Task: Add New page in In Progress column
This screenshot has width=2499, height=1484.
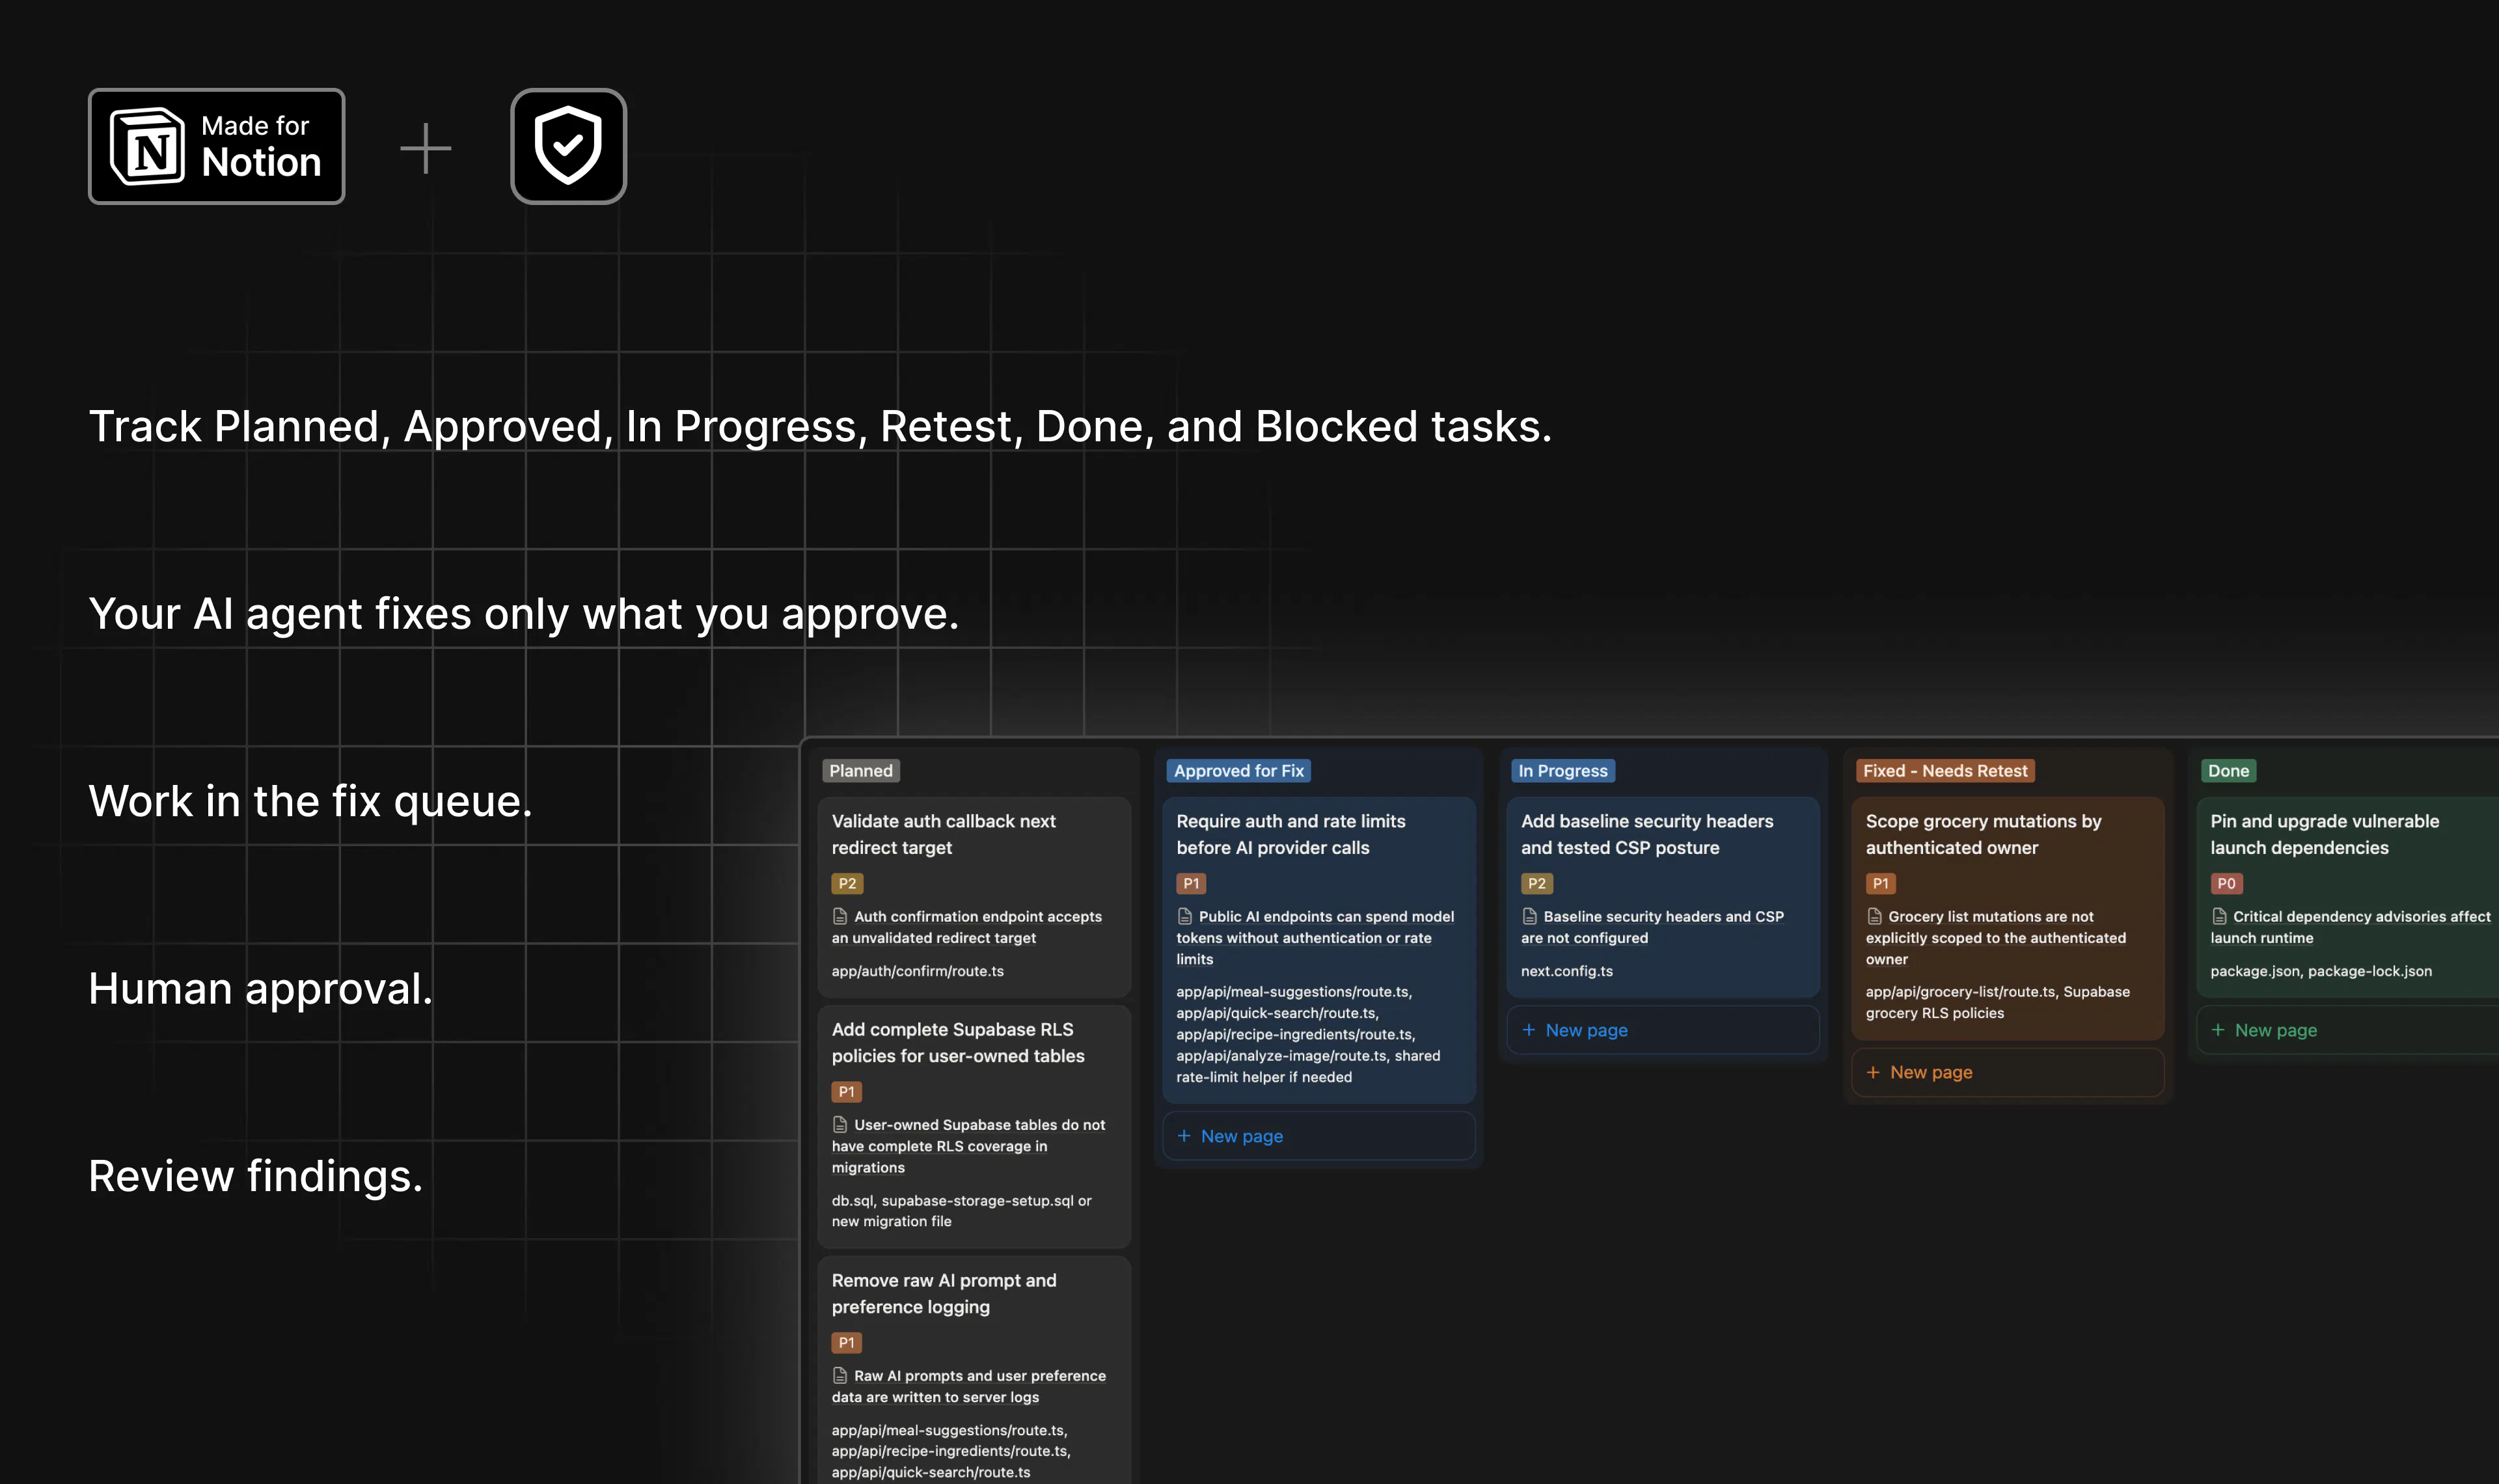Action: click(x=1663, y=1030)
